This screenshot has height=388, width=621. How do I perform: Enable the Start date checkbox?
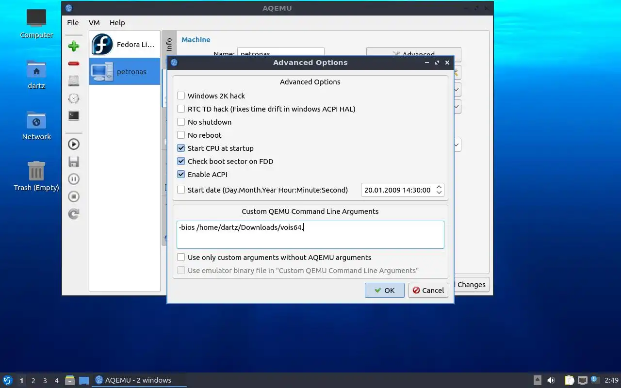181,190
